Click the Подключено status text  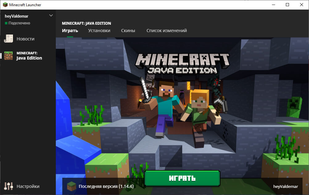coord(19,23)
